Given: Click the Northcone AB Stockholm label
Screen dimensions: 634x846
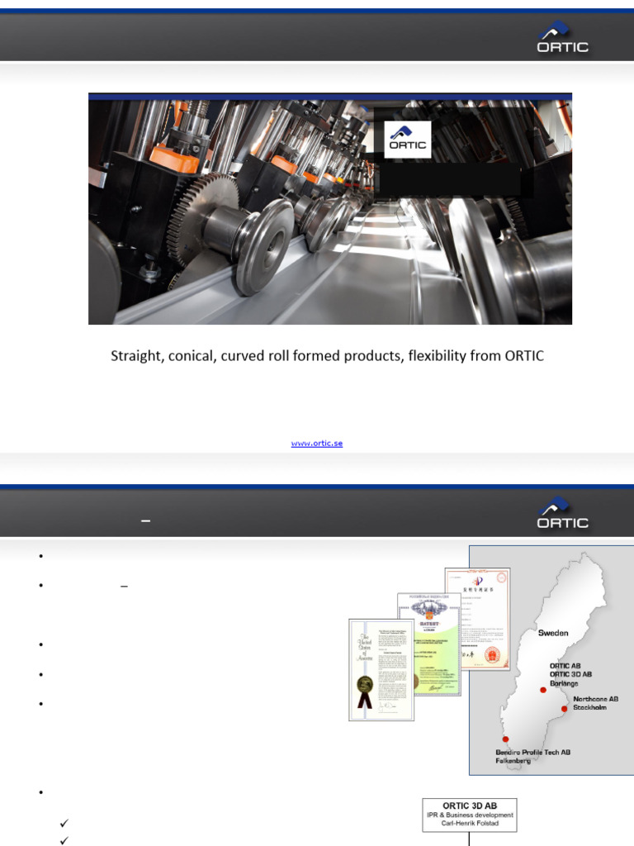Looking at the screenshot, I should click(595, 703).
